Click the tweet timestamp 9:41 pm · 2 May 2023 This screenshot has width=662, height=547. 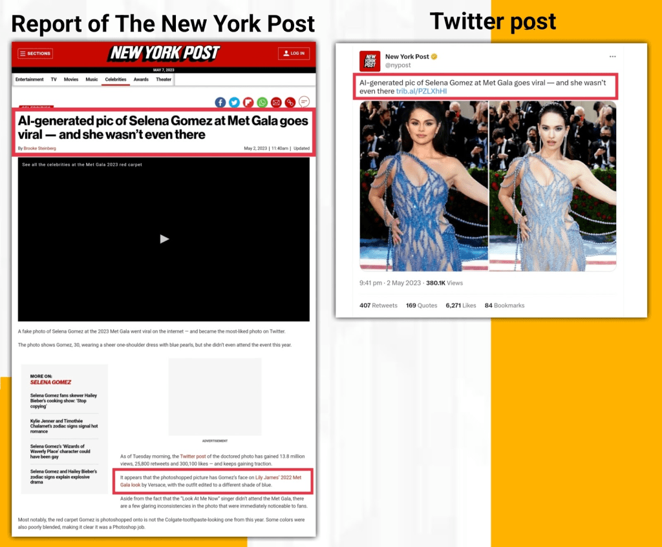click(390, 283)
